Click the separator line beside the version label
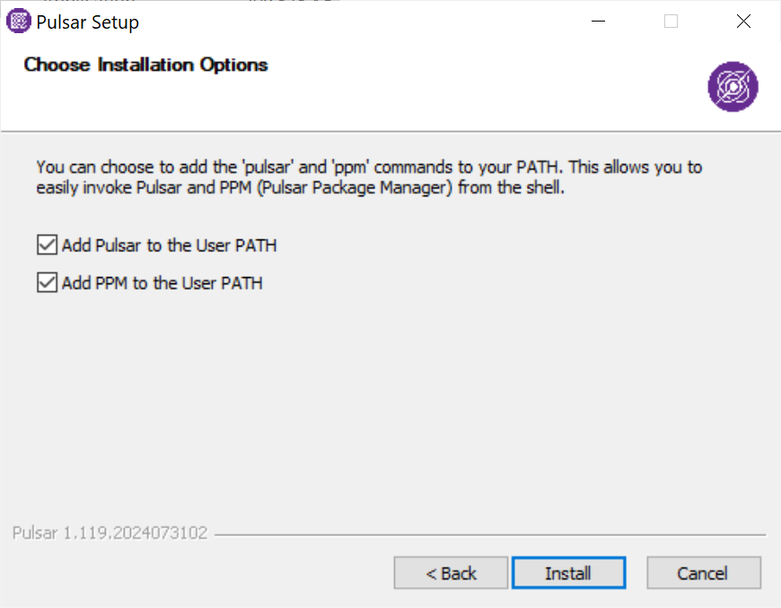The image size is (781, 608). coord(489,535)
